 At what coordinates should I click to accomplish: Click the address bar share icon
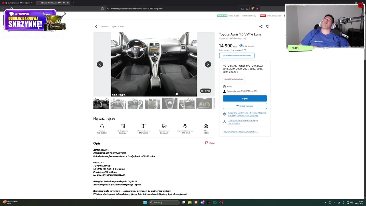pos(247,9)
